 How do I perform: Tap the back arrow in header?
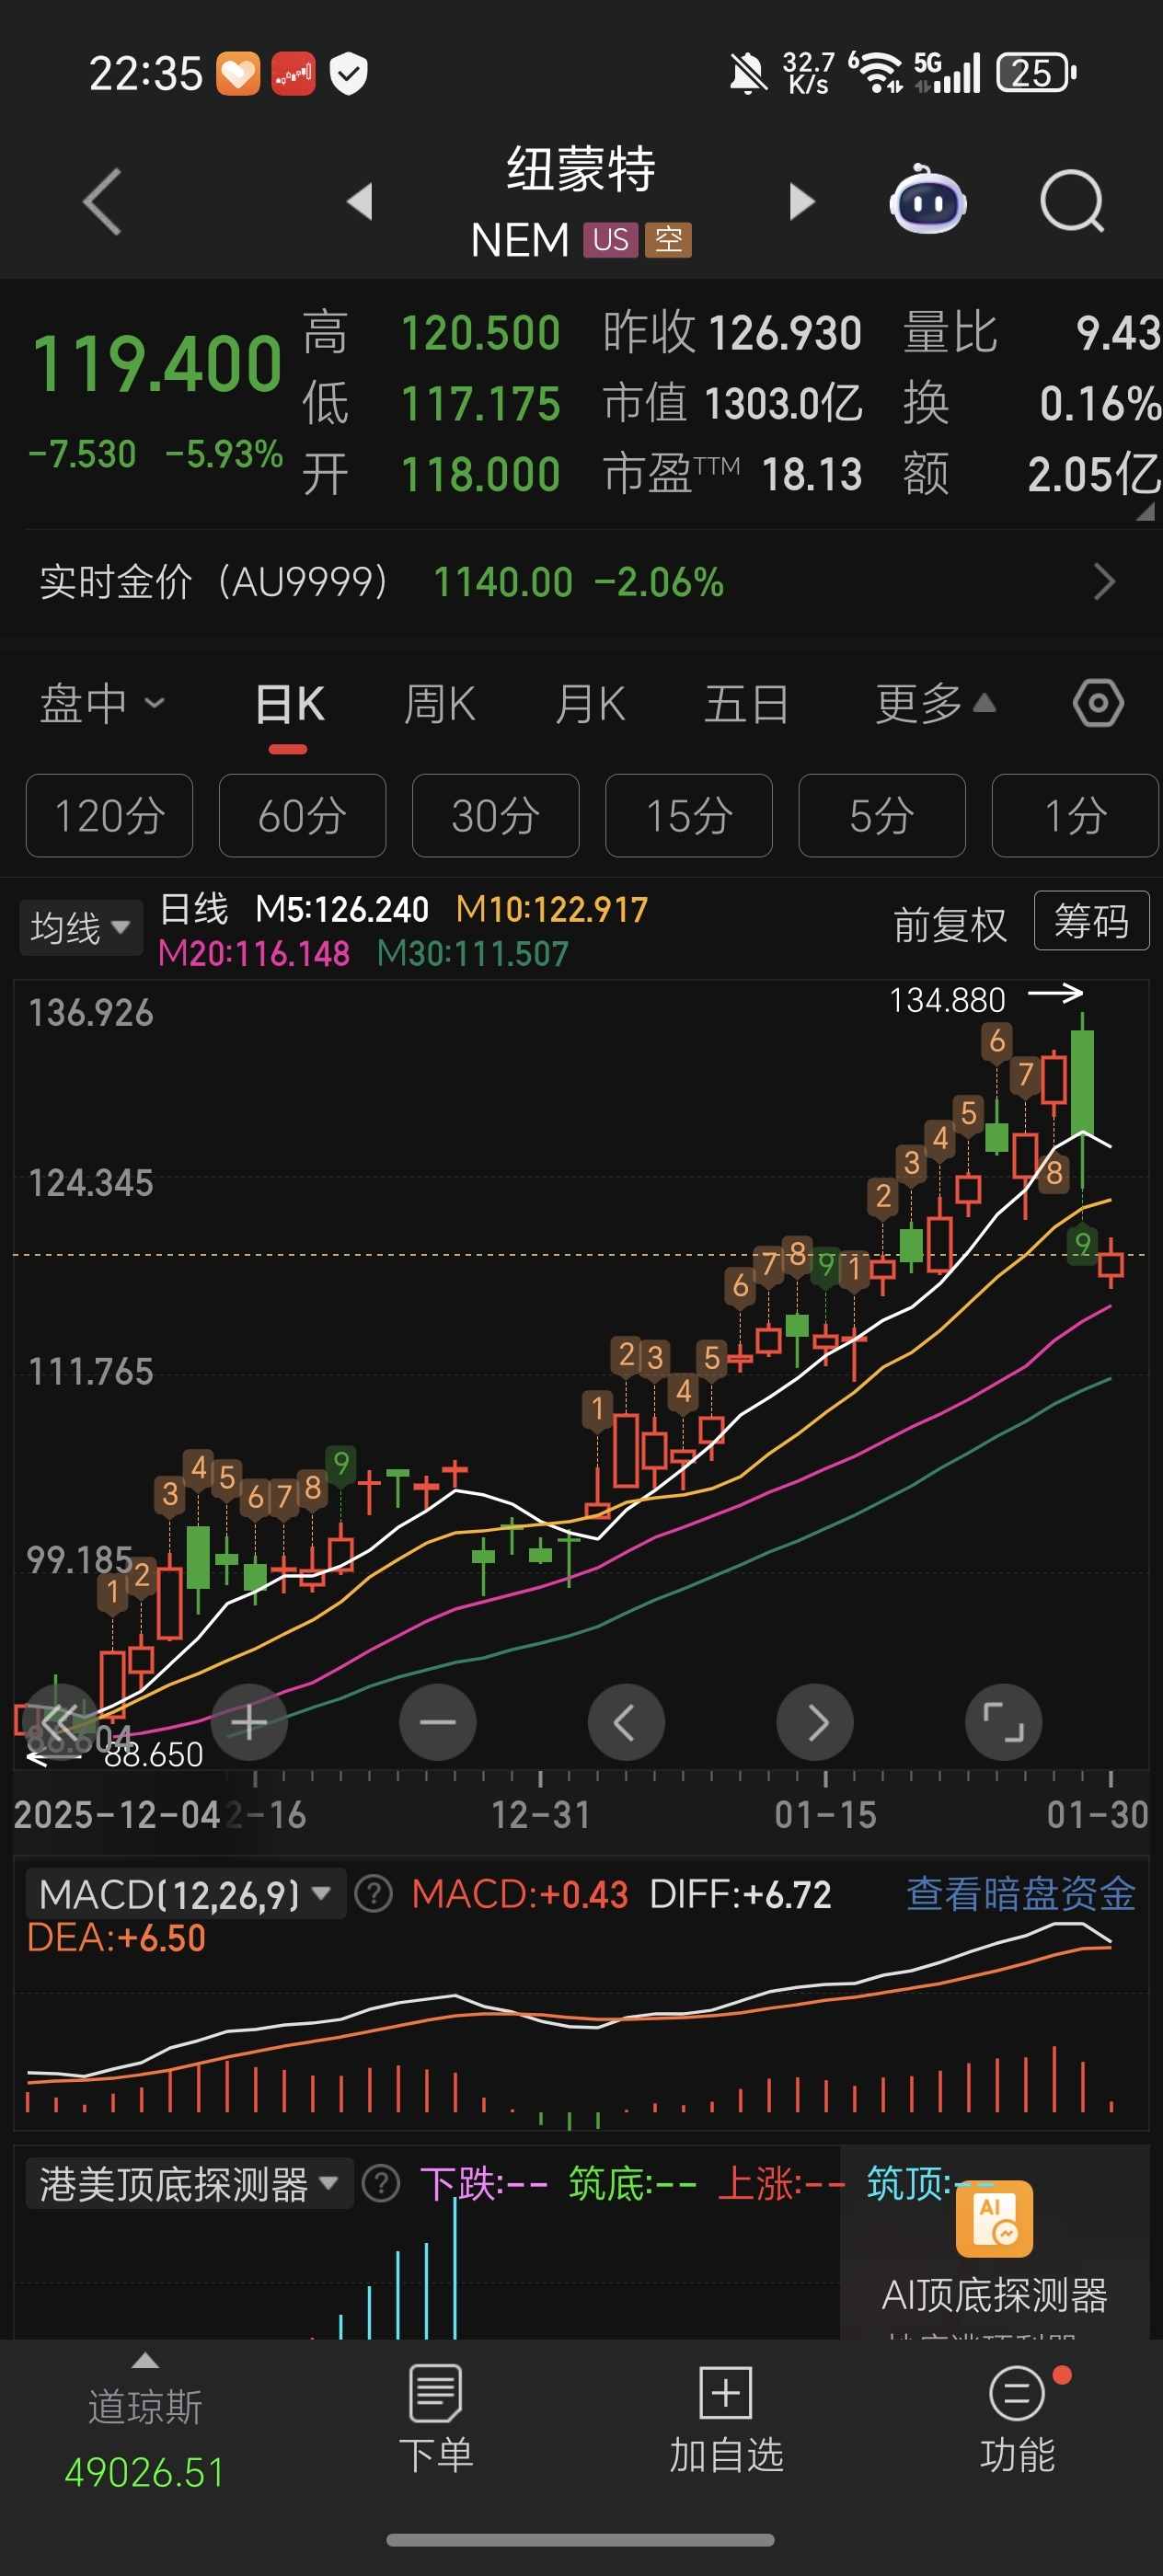pos(102,202)
